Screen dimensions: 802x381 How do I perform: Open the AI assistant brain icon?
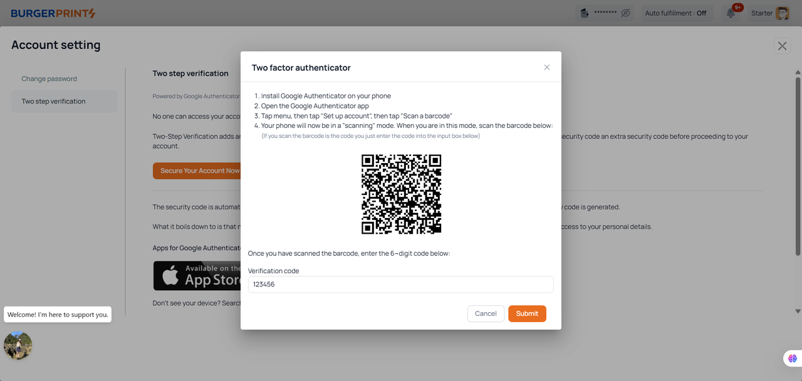tap(793, 358)
